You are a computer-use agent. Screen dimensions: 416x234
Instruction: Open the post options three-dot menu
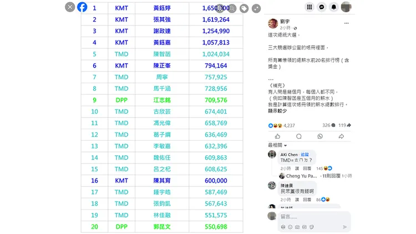point(346,23)
